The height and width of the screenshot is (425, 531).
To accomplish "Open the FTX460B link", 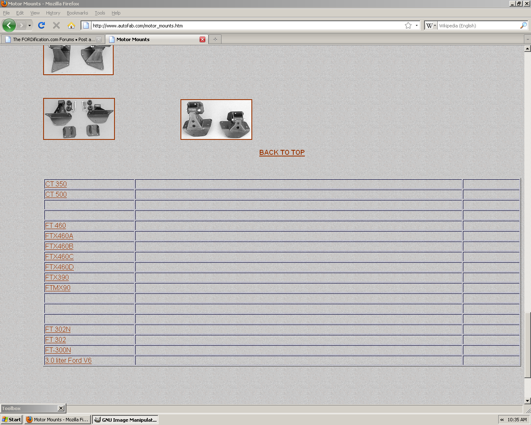I will pyautogui.click(x=59, y=247).
